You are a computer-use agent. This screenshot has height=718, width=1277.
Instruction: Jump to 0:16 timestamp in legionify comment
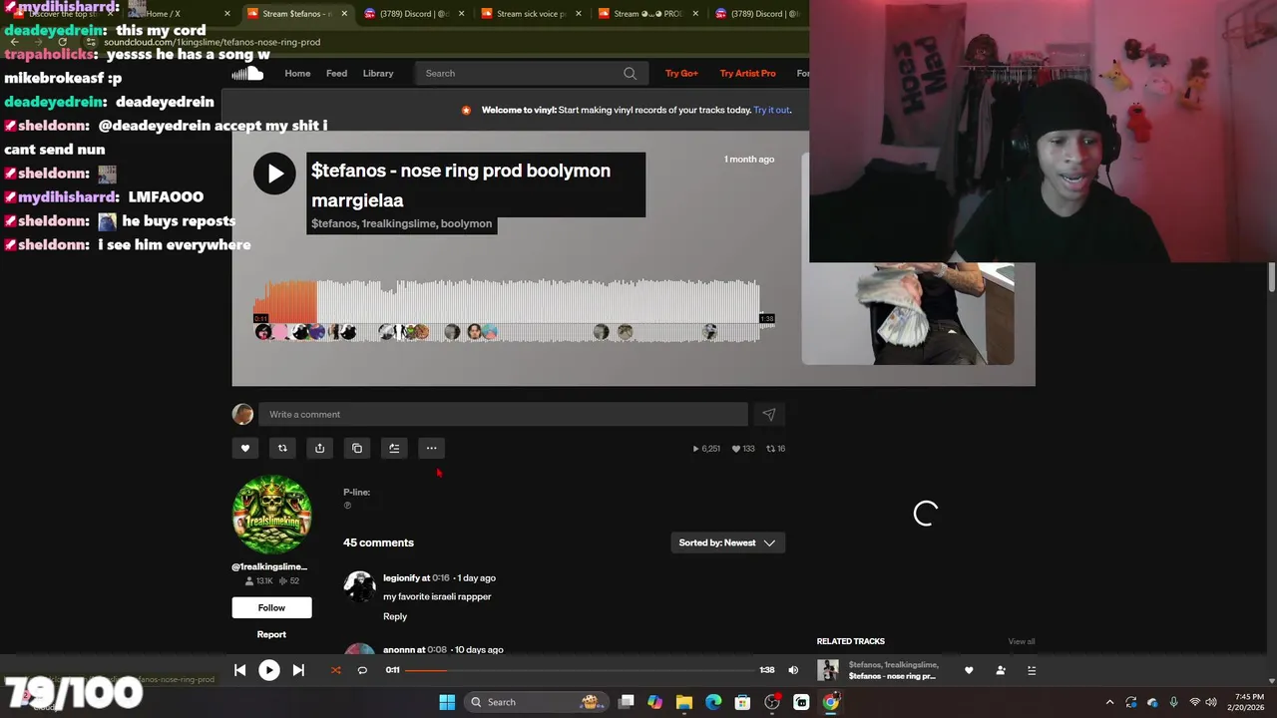tap(441, 577)
